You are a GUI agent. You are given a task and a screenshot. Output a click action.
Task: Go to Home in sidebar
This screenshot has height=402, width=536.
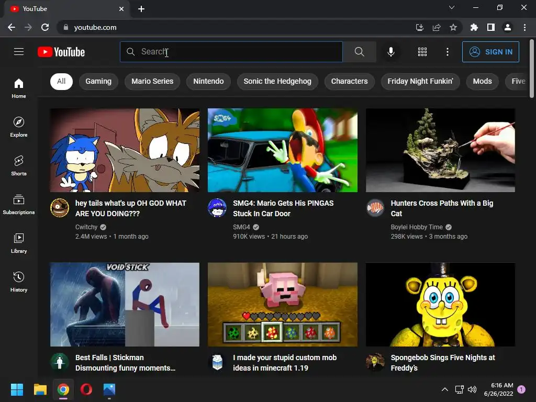click(19, 88)
